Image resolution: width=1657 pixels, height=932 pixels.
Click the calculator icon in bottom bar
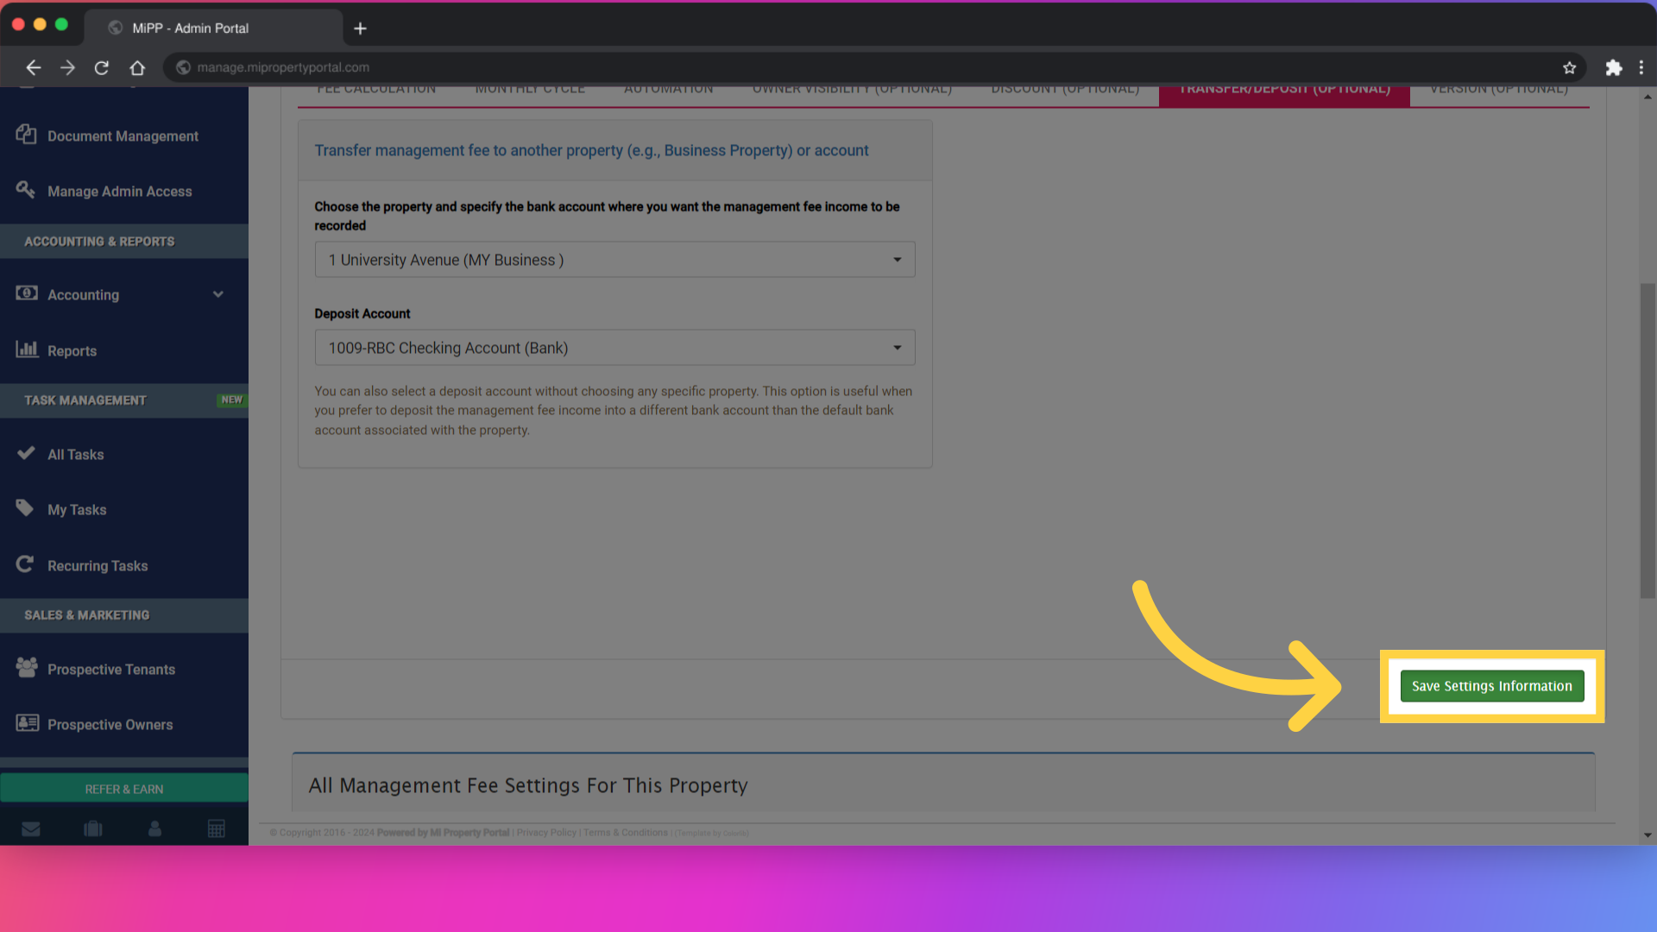[216, 828]
